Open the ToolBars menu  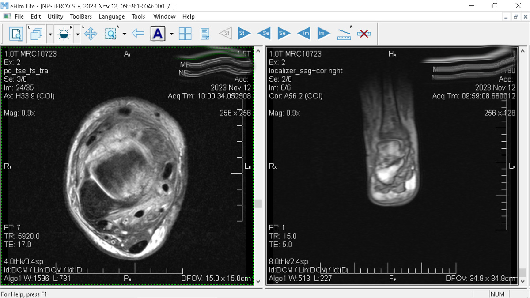pos(81,16)
